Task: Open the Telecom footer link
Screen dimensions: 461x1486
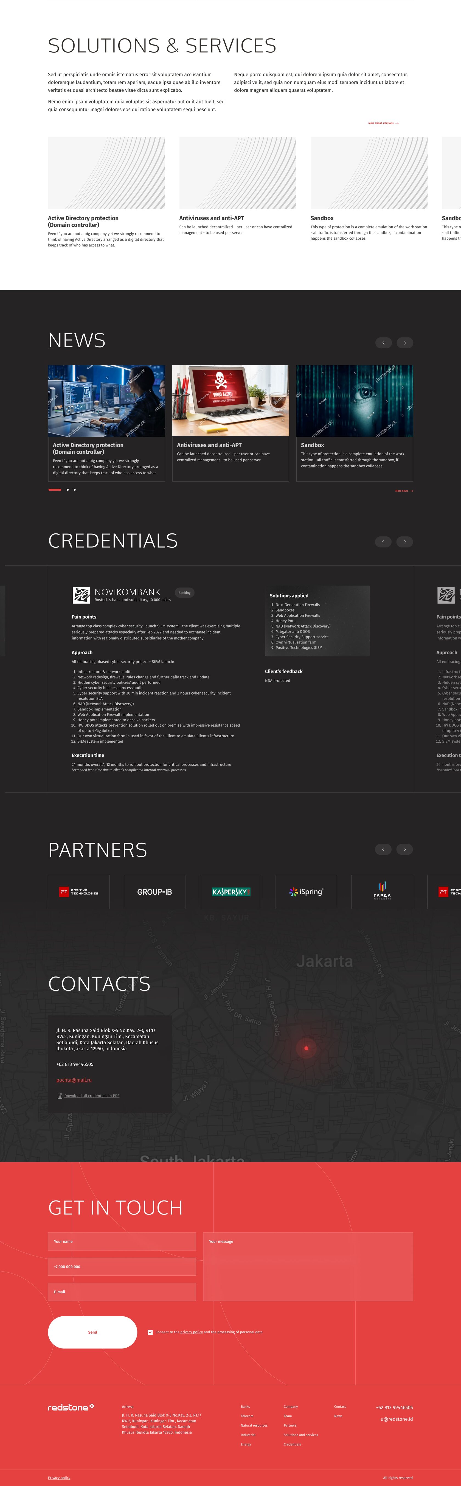Action: click(x=247, y=1416)
